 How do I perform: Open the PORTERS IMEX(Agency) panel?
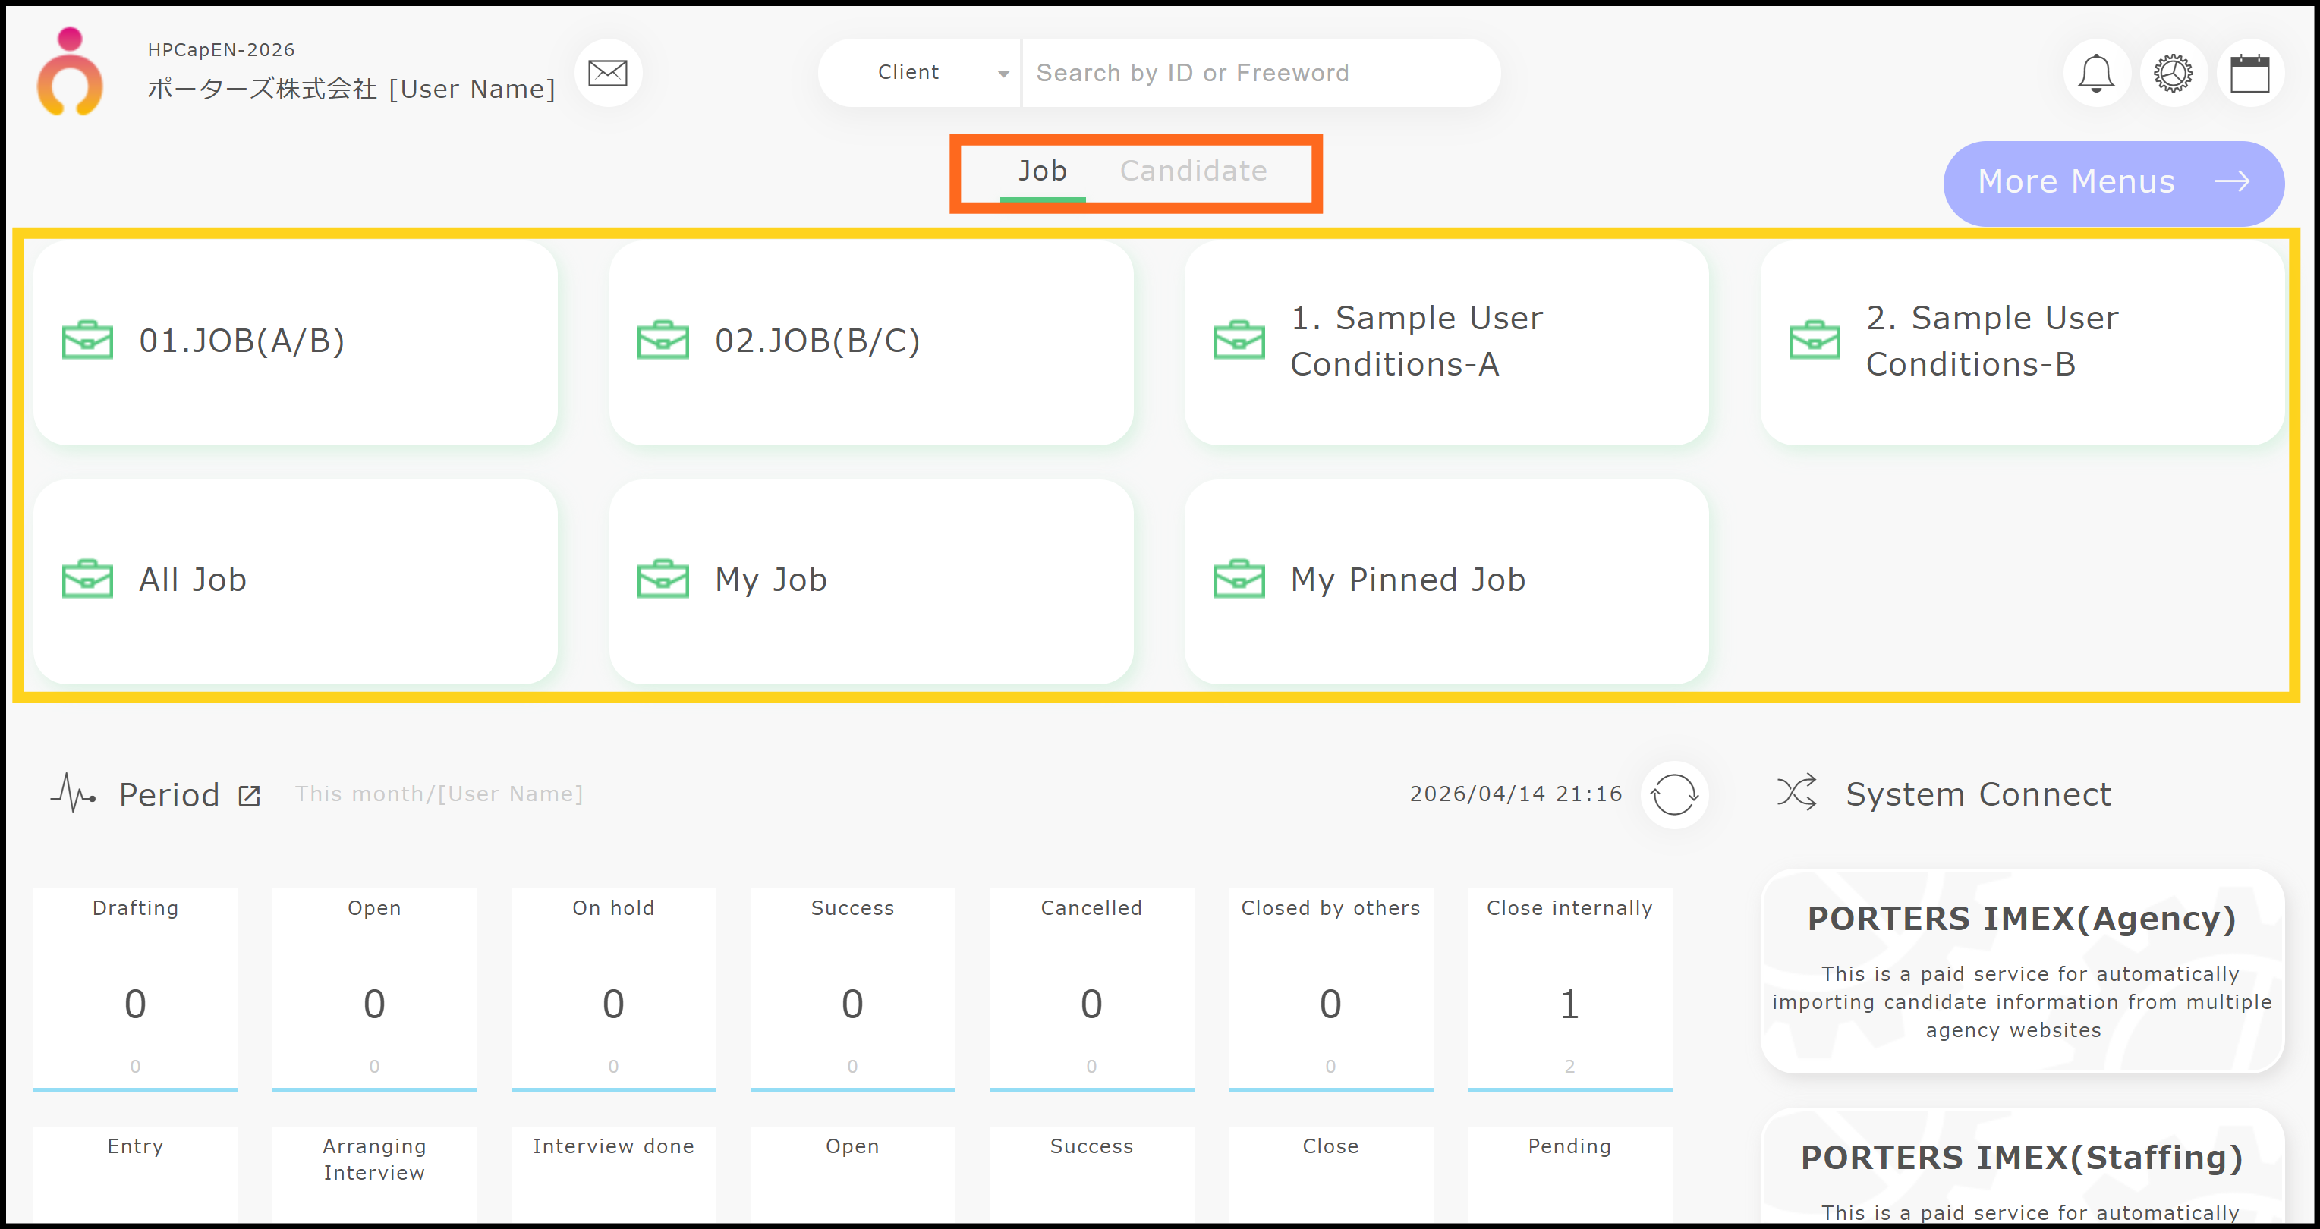pos(2021,970)
